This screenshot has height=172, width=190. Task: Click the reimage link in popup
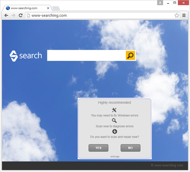(x=115, y=156)
